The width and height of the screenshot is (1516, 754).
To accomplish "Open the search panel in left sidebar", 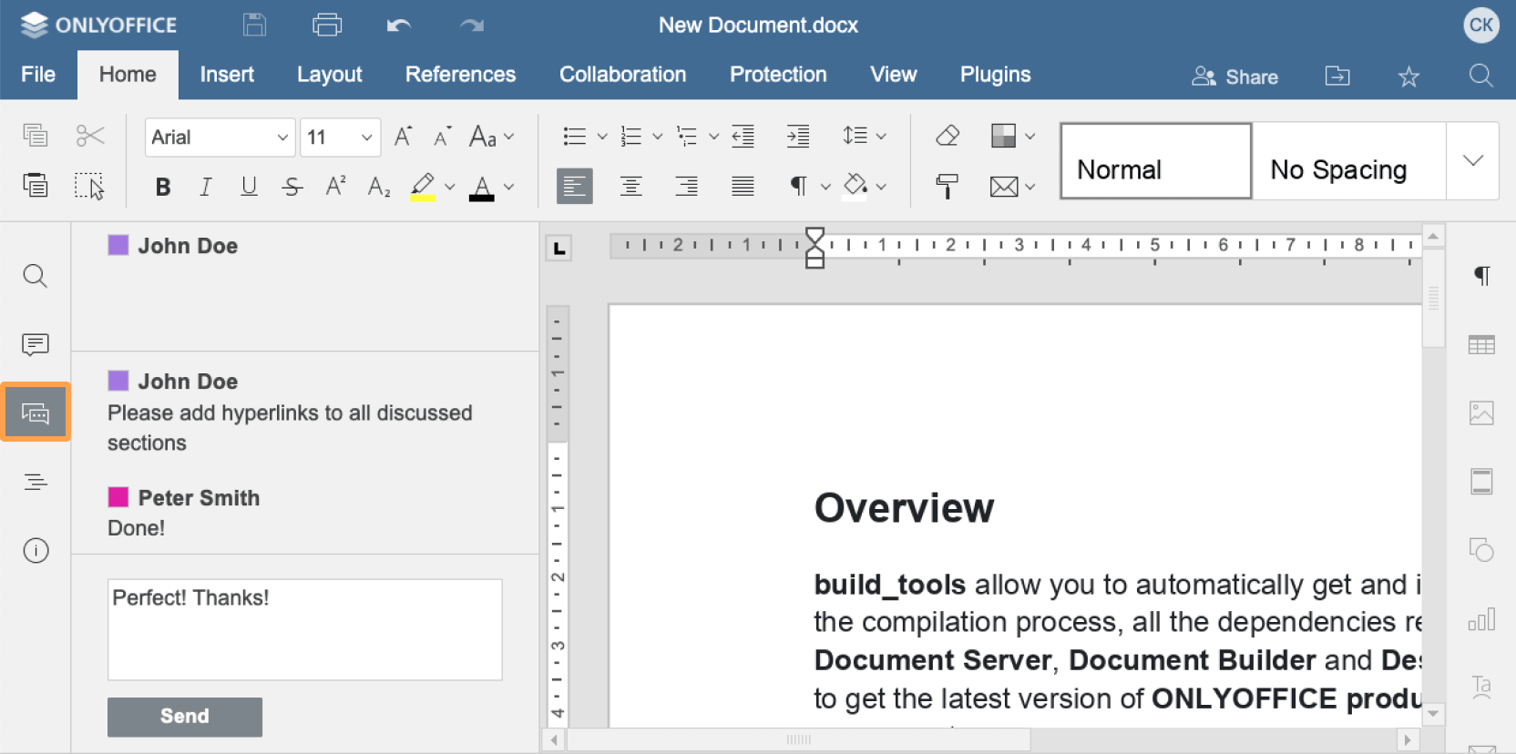I will coord(35,276).
